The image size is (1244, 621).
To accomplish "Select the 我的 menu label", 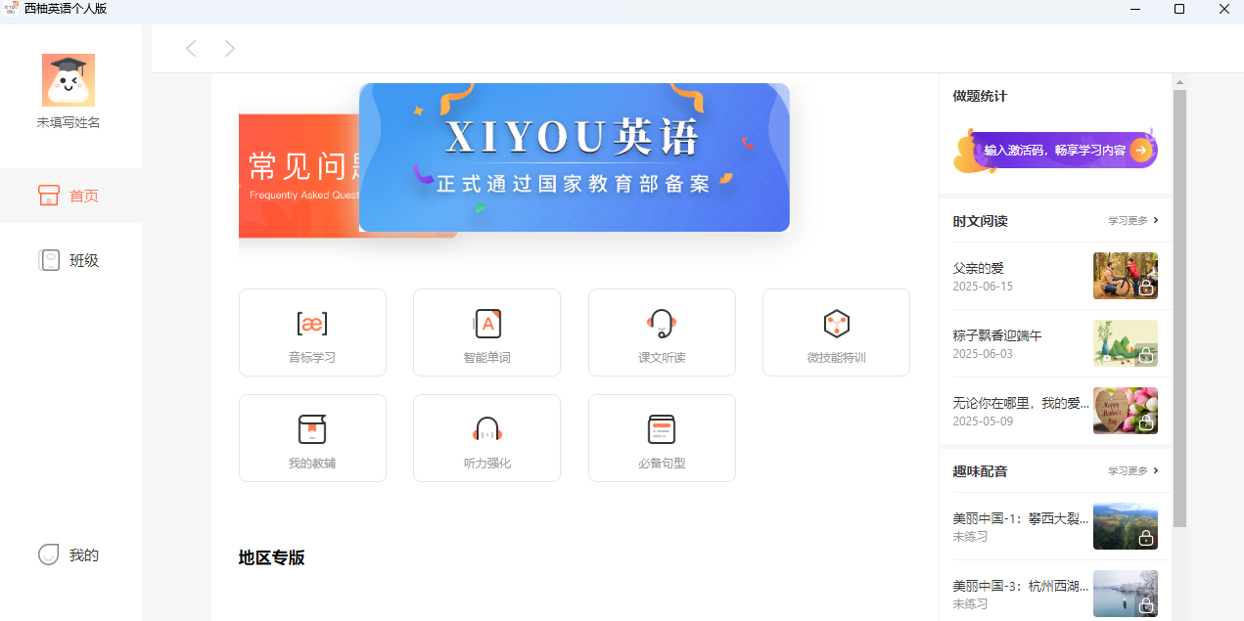I will (x=84, y=555).
